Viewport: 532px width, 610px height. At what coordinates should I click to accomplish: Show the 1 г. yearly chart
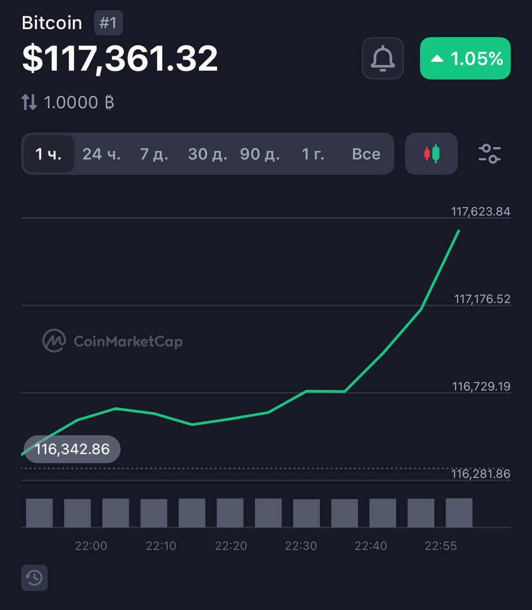(x=313, y=154)
